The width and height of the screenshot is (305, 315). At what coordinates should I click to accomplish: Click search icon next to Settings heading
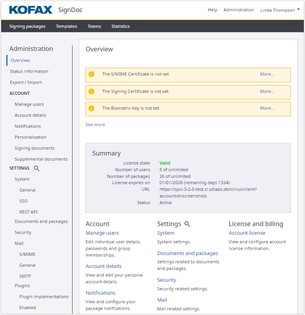(x=187, y=224)
